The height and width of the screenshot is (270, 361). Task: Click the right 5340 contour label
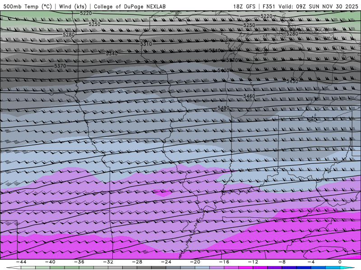click(x=215, y=50)
